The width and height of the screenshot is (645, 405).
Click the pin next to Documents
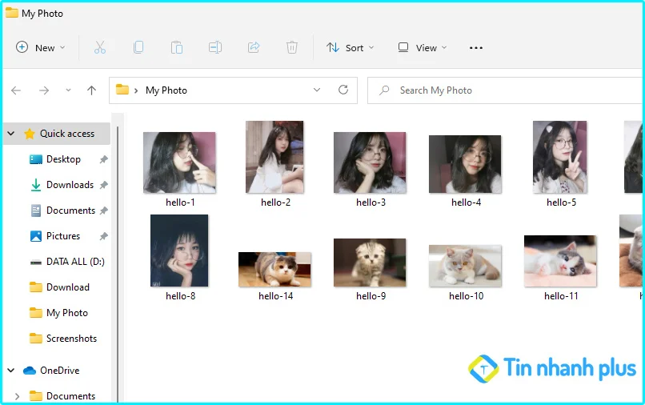pyautogui.click(x=104, y=211)
